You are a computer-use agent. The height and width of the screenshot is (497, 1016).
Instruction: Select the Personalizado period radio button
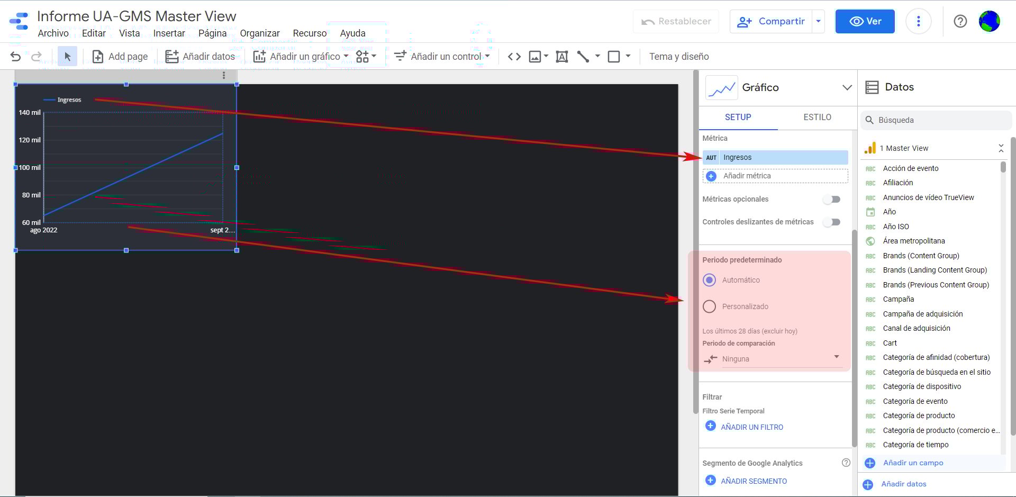click(710, 306)
